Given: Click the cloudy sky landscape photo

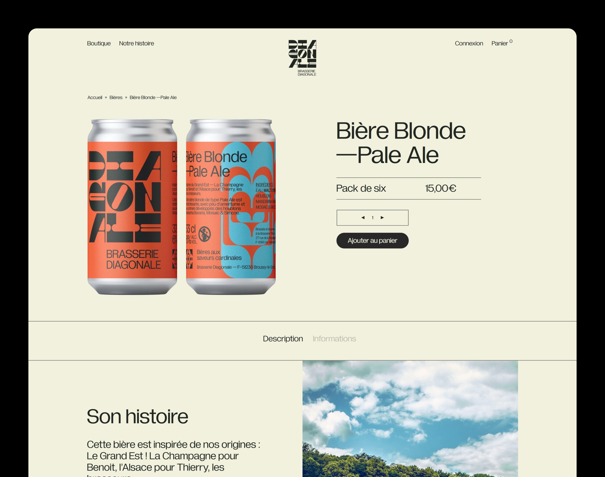Looking at the screenshot, I should (410, 419).
